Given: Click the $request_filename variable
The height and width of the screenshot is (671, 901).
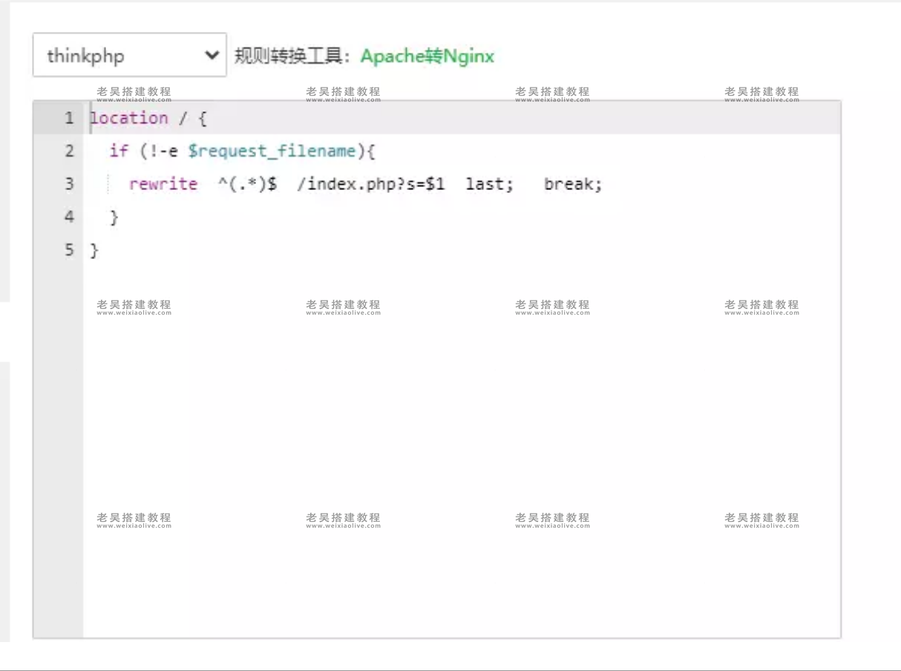Looking at the screenshot, I should click(x=272, y=151).
